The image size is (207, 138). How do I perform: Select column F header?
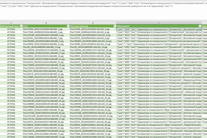pyautogui.click(x=159, y=23)
